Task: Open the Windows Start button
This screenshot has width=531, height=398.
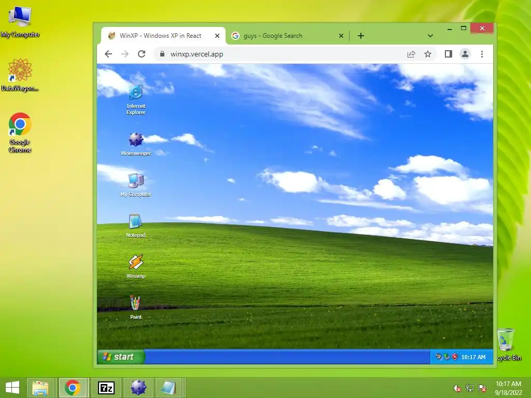Action: point(12,388)
